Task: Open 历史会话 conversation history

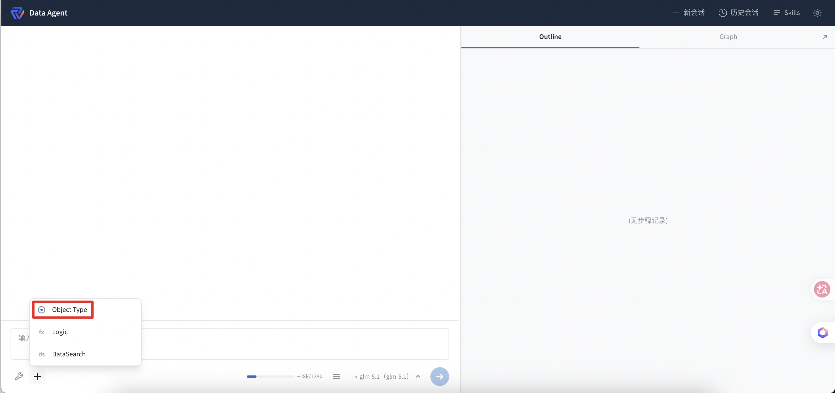Action: [x=738, y=13]
